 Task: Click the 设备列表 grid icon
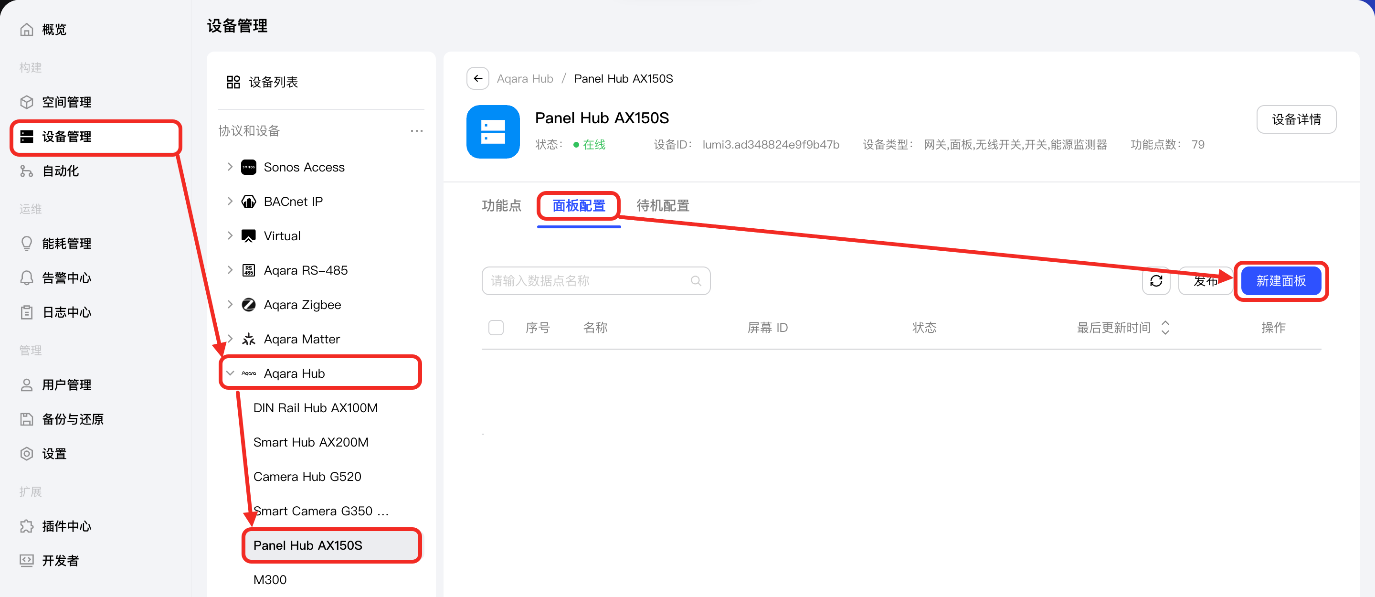click(x=233, y=82)
